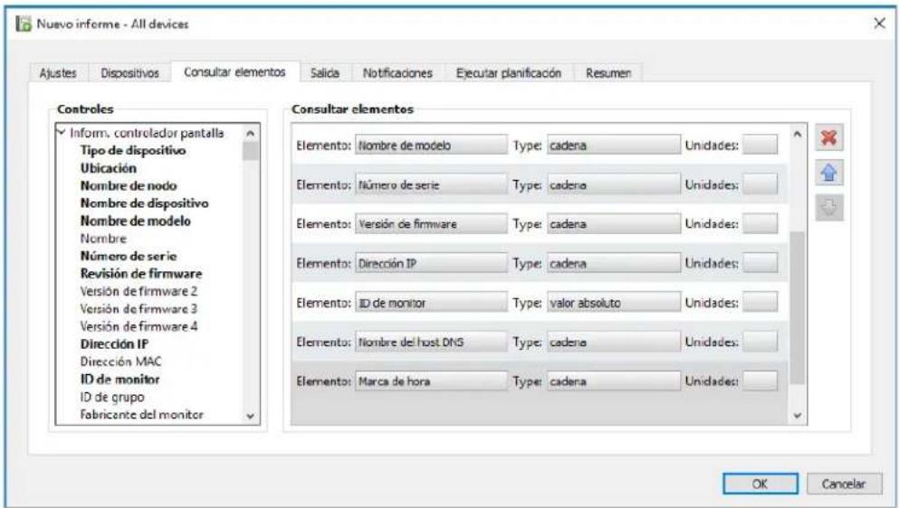Select Versión de firmware 2 item
The image size is (899, 508).
139,292
